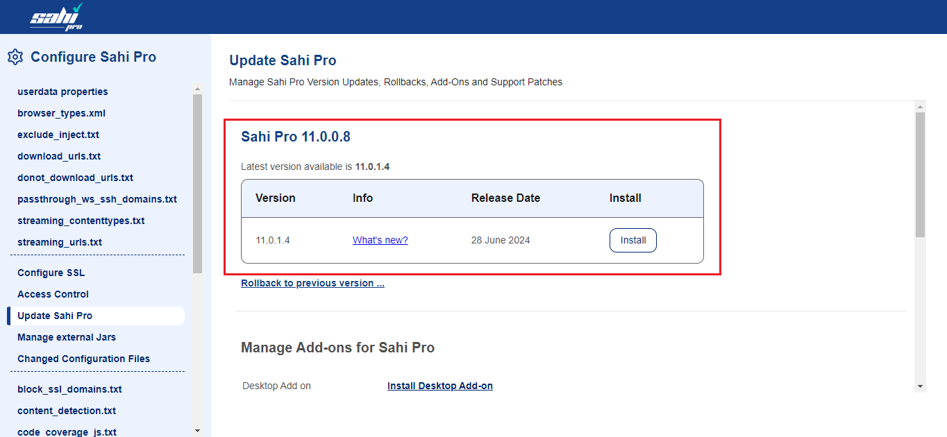Open passthrough_ws_ssh_domains.txt entry
The image size is (947, 437).
pyautogui.click(x=97, y=199)
